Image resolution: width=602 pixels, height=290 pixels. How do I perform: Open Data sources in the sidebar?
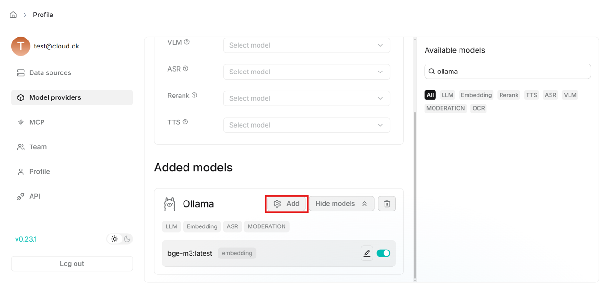click(x=50, y=73)
